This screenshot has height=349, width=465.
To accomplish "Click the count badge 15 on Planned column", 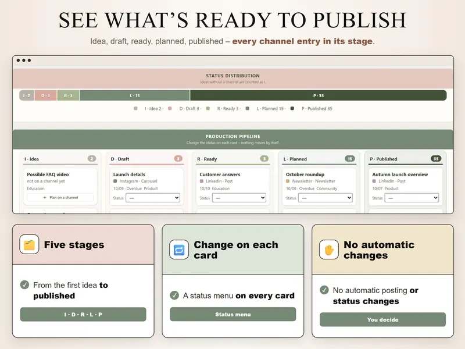I will pyautogui.click(x=350, y=159).
